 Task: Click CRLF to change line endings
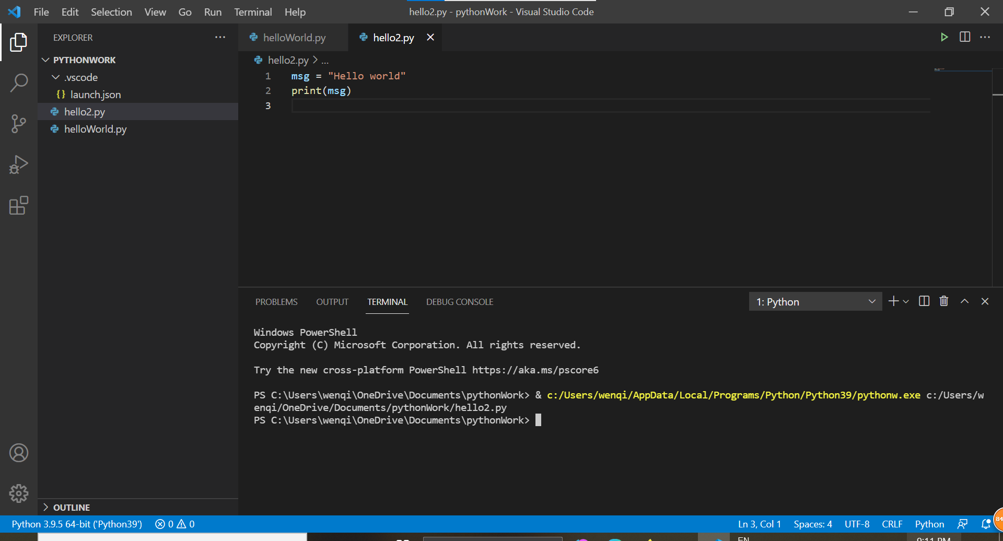[892, 523]
